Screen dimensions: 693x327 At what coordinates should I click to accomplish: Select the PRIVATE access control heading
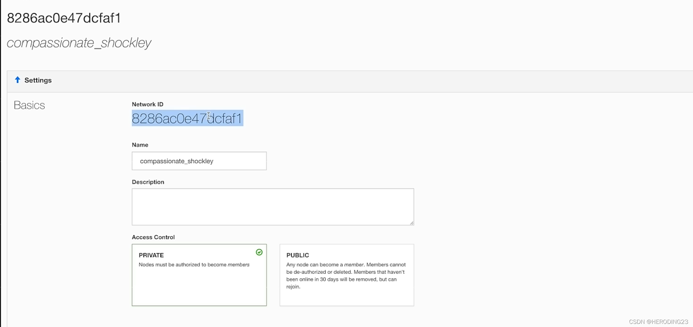click(151, 255)
